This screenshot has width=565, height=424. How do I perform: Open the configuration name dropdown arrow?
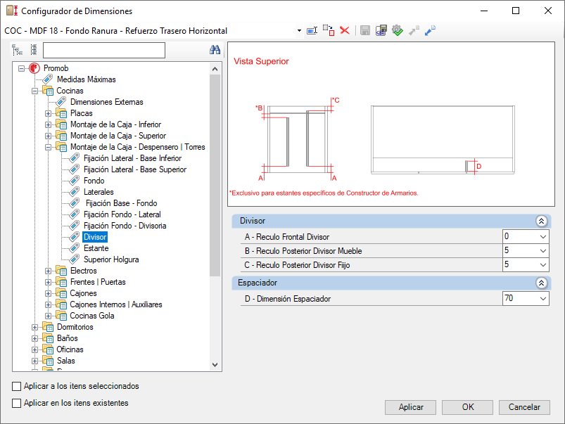tap(299, 31)
